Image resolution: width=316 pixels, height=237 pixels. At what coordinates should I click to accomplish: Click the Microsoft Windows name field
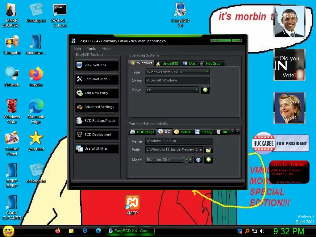click(177, 81)
